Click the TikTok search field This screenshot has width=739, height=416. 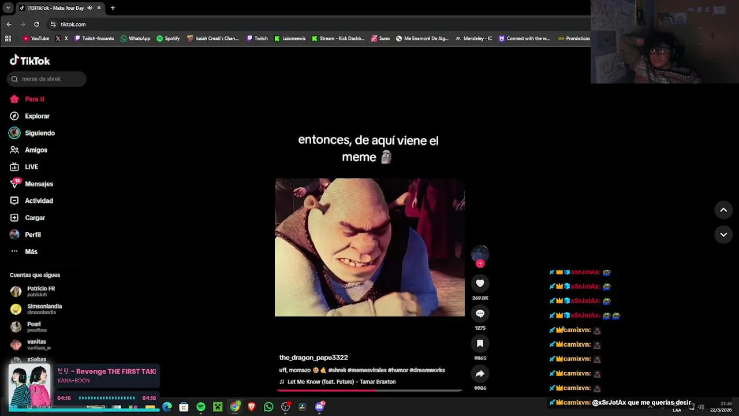(47, 79)
